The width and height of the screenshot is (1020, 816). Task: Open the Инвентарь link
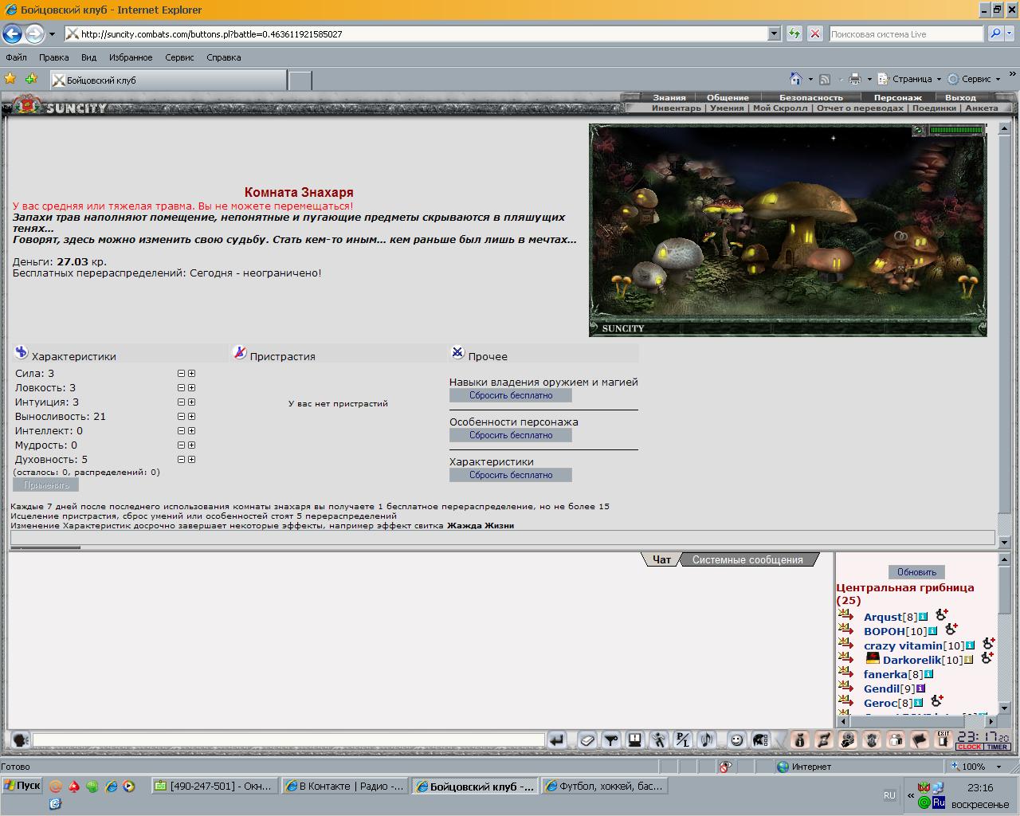[x=677, y=108]
